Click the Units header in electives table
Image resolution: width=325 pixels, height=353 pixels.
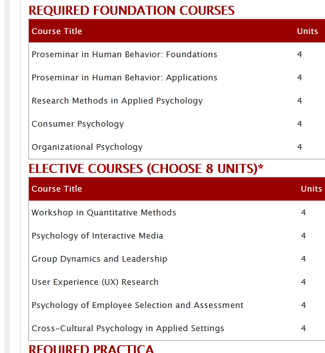[311, 188]
